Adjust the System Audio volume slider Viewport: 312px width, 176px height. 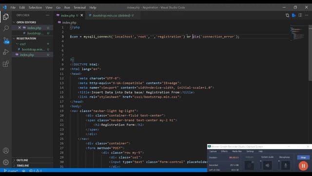260,165
